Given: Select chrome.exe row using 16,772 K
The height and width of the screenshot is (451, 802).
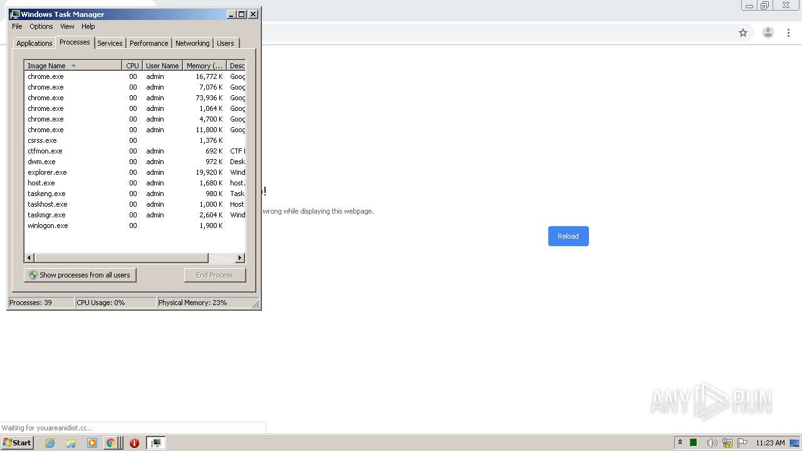Looking at the screenshot, I should click(135, 76).
